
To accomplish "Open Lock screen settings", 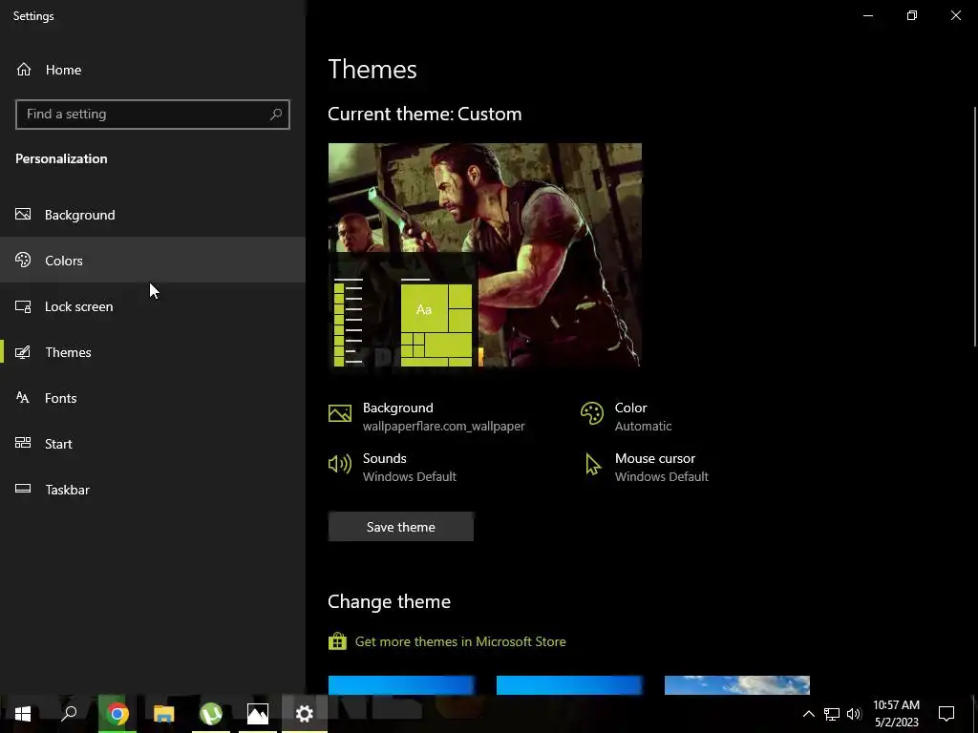I will (153, 306).
